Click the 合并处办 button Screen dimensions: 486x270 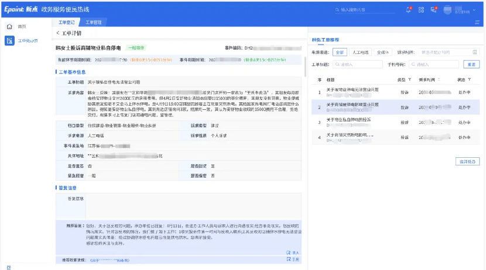(467, 161)
